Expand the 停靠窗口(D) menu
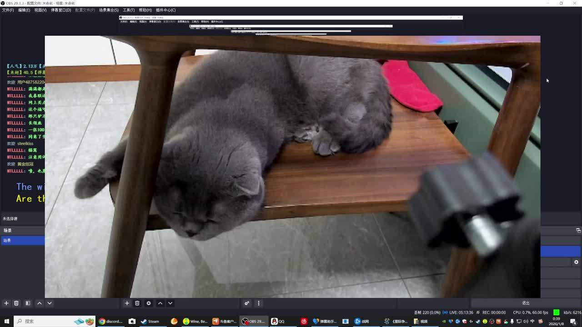Image resolution: width=582 pixels, height=327 pixels. click(61, 10)
